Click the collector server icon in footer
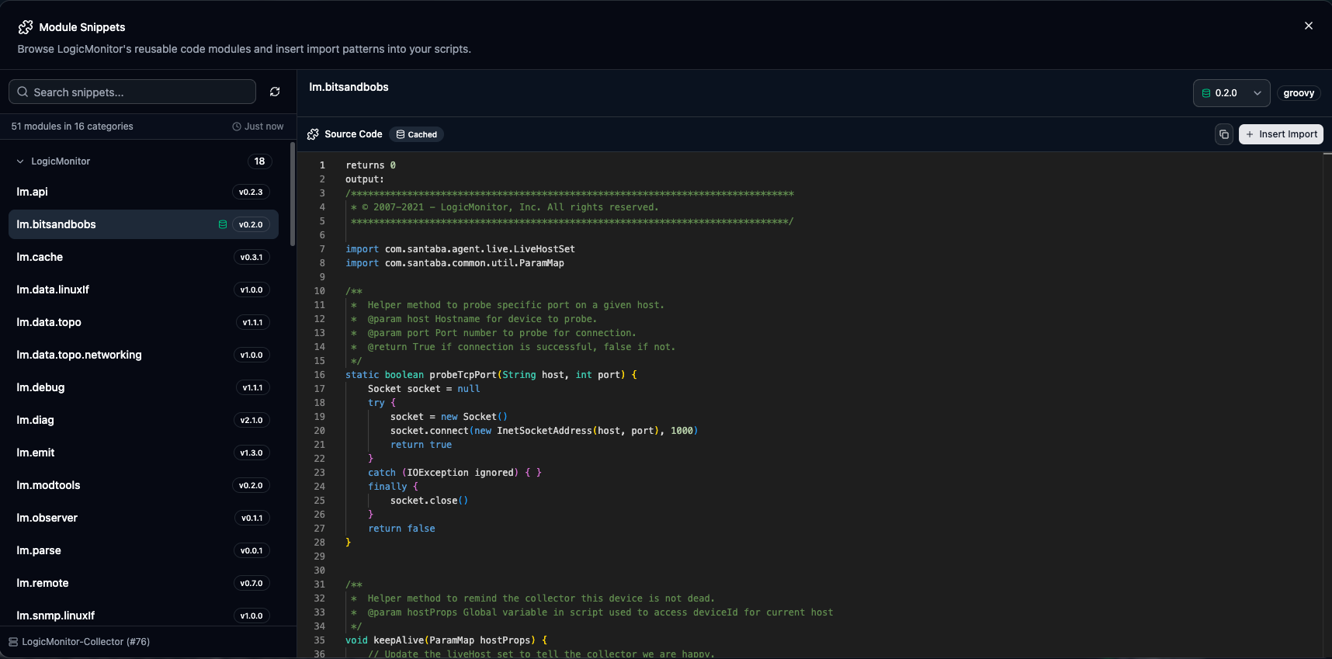 click(x=13, y=642)
